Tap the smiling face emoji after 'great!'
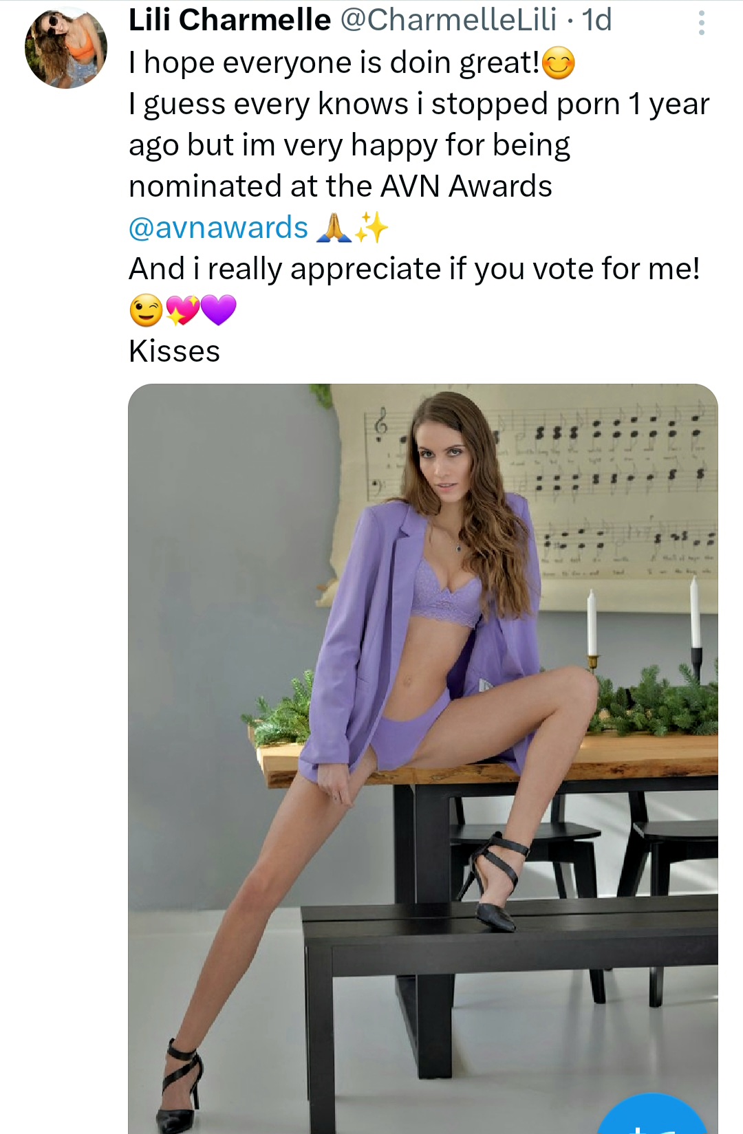 558,64
